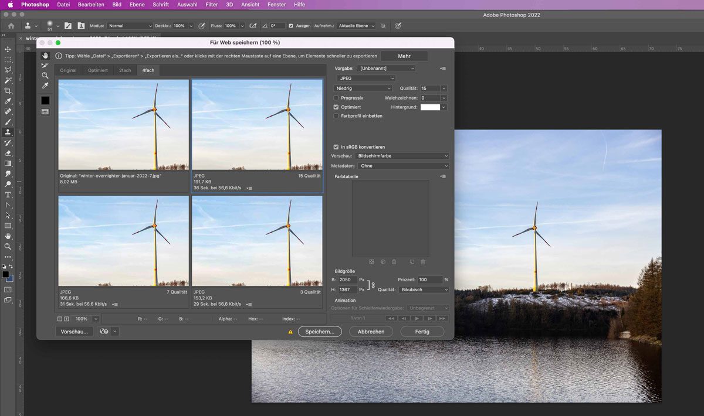This screenshot has height=416, width=704.
Task: Uncheck the Optimiert checkbox
Action: pos(336,107)
